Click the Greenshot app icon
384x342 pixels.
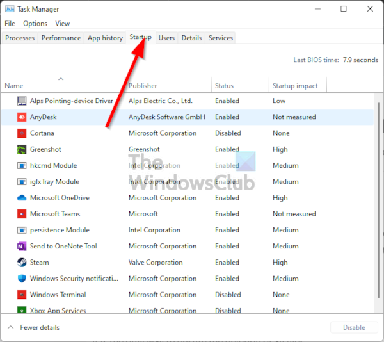(x=22, y=149)
